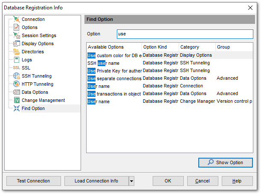Click inside the Option search field

point(185,34)
